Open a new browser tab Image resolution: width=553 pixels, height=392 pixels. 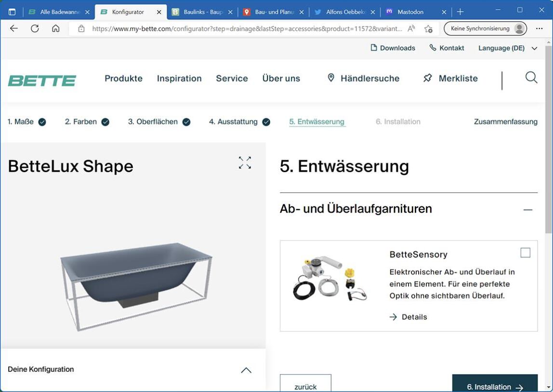point(460,12)
